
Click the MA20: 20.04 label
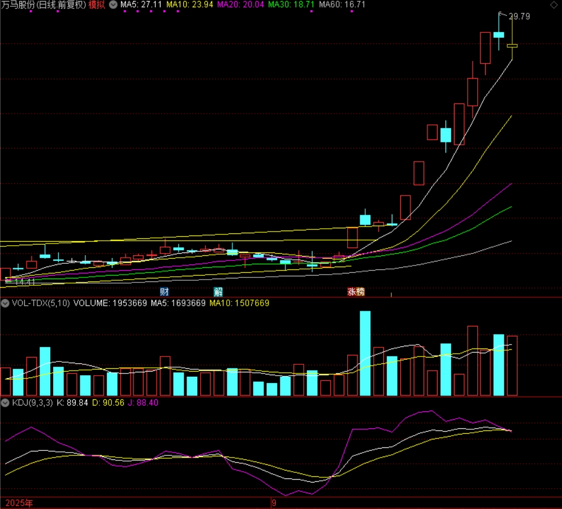coord(240,5)
